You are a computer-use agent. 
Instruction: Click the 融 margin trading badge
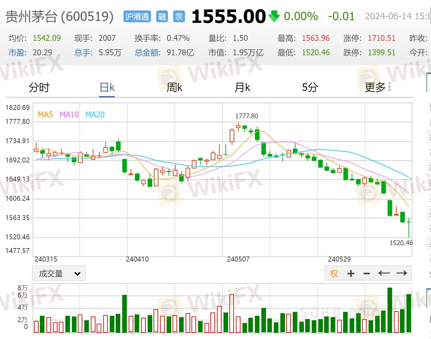[162, 16]
